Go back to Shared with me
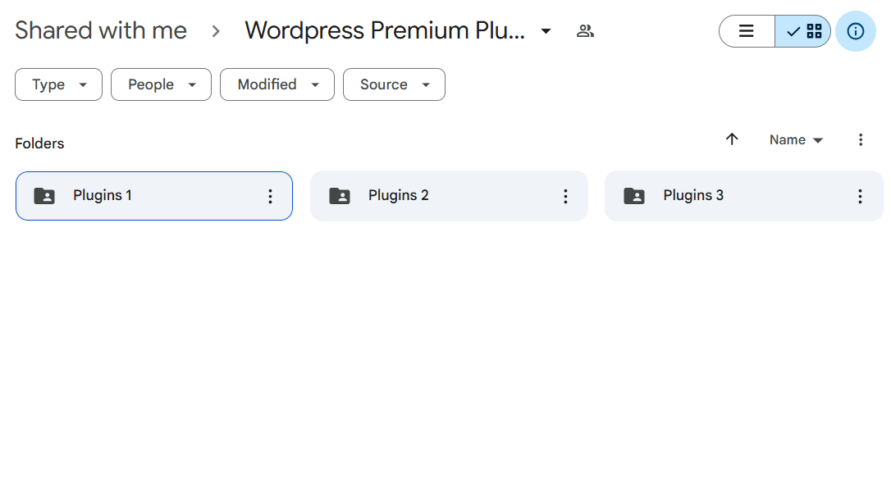The image size is (891, 478). pyautogui.click(x=101, y=30)
